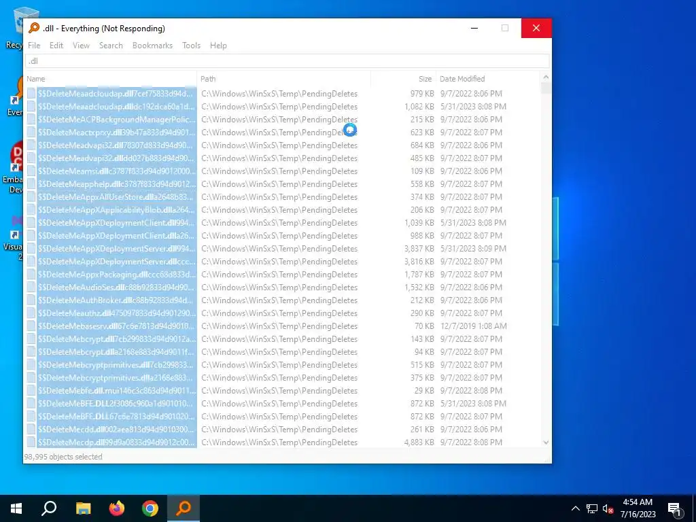Click file icon of $$DeleteMeAudioSes.dll row

[x=31, y=288]
